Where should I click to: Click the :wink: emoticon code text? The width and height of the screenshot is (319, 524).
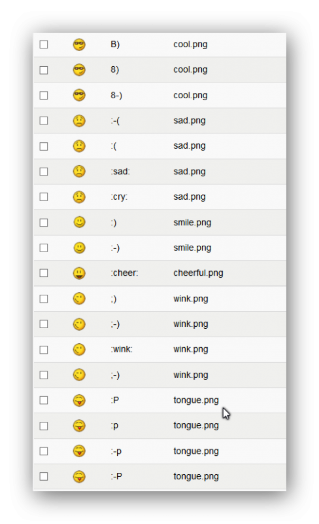[x=122, y=349]
